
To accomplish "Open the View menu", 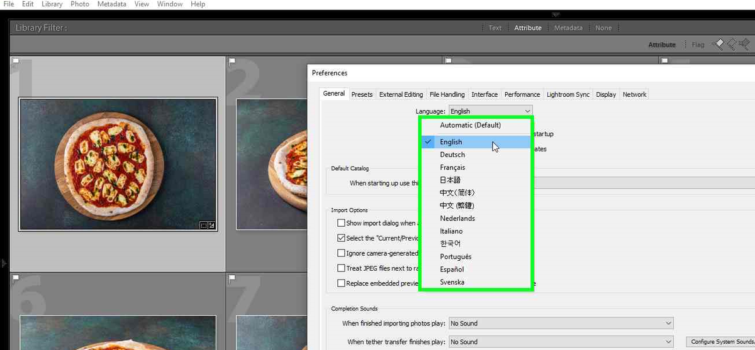I will (142, 4).
